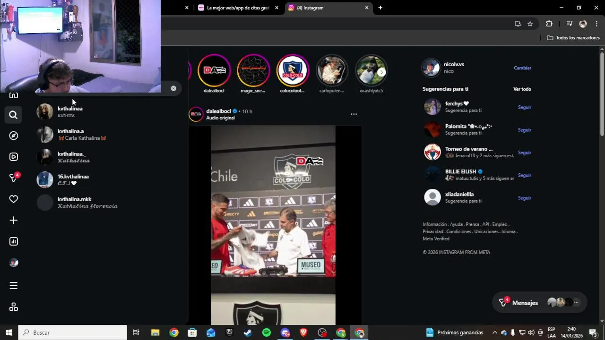Screen dimensions: 605x340
Task: Open the dashboard chart icon in sidebar
Action: coord(14,241)
